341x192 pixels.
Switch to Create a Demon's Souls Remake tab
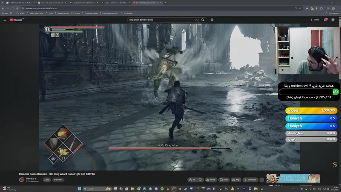[116, 3]
